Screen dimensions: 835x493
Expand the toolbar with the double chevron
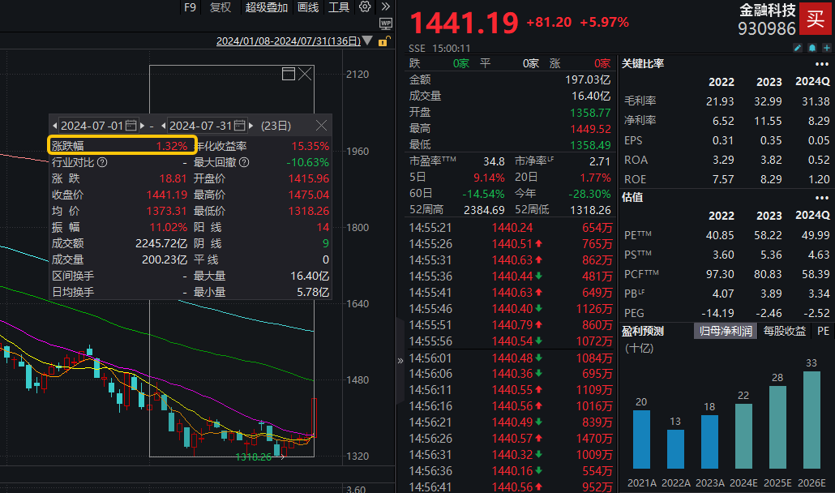384,6
